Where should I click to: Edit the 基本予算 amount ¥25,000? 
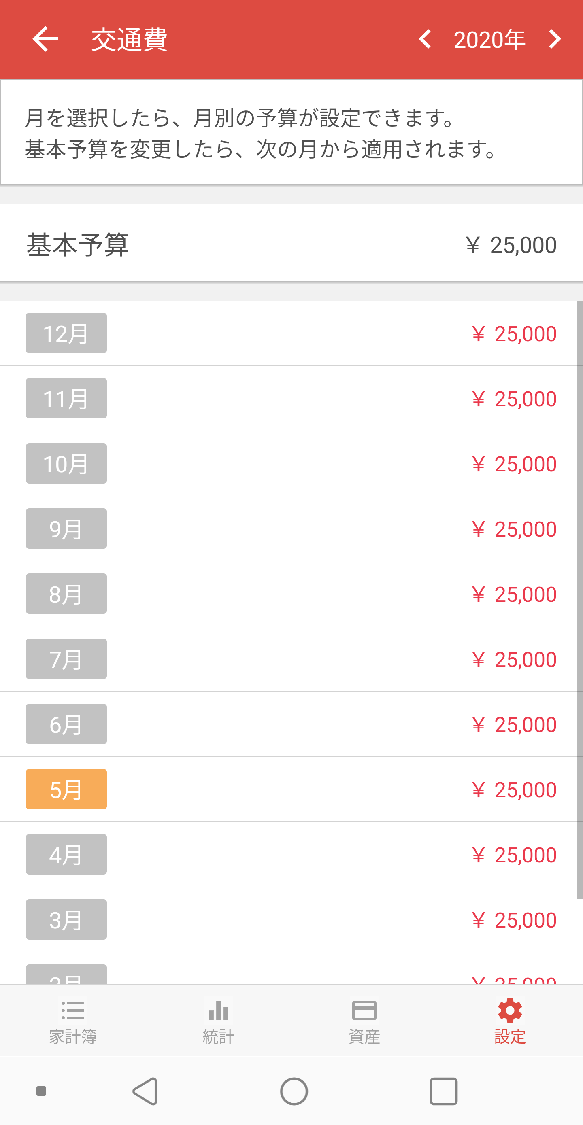click(511, 245)
